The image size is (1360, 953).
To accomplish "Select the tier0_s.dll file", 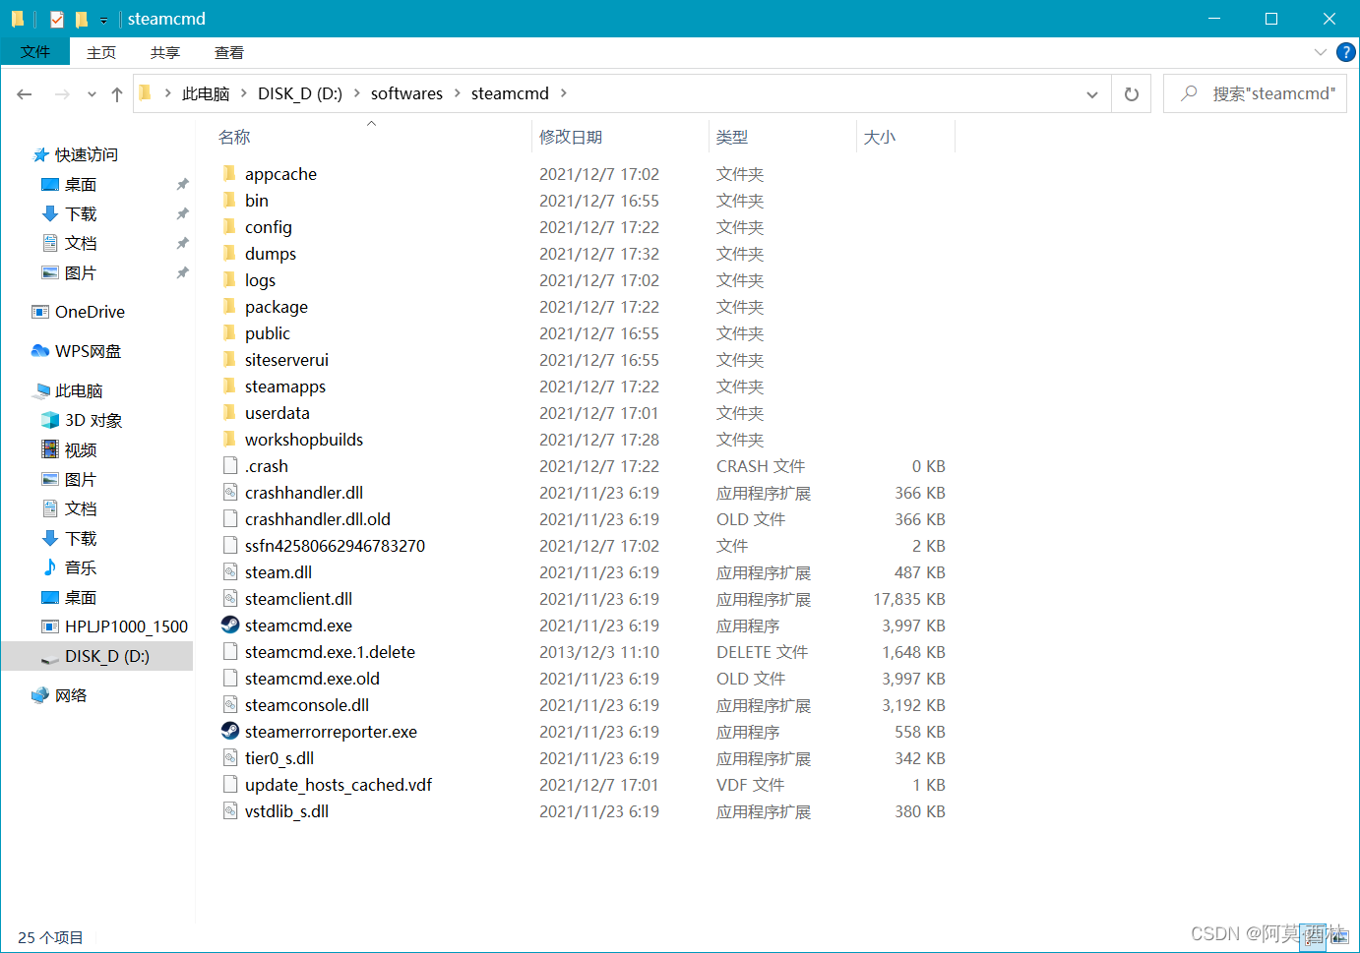I will 279,757.
